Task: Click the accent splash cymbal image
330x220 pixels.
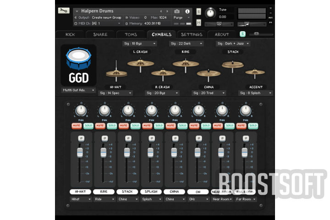Action: 254,72
